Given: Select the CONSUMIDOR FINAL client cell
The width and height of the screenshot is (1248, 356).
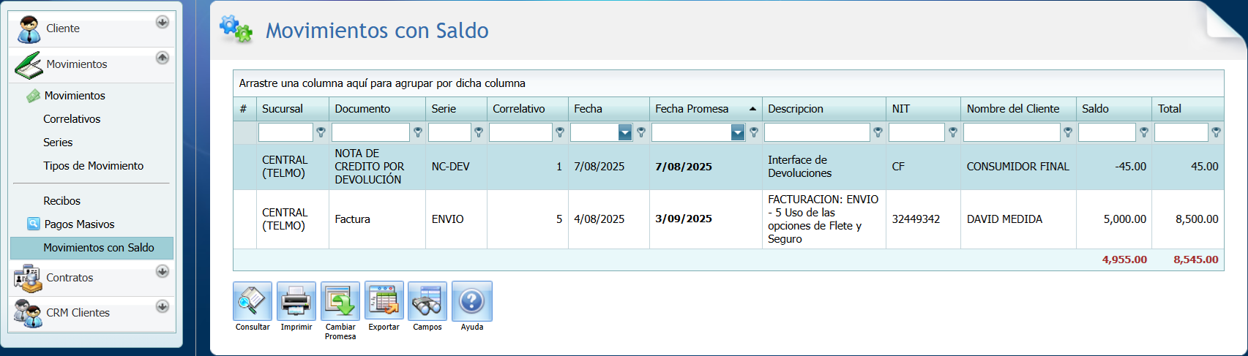Looking at the screenshot, I should (1018, 167).
